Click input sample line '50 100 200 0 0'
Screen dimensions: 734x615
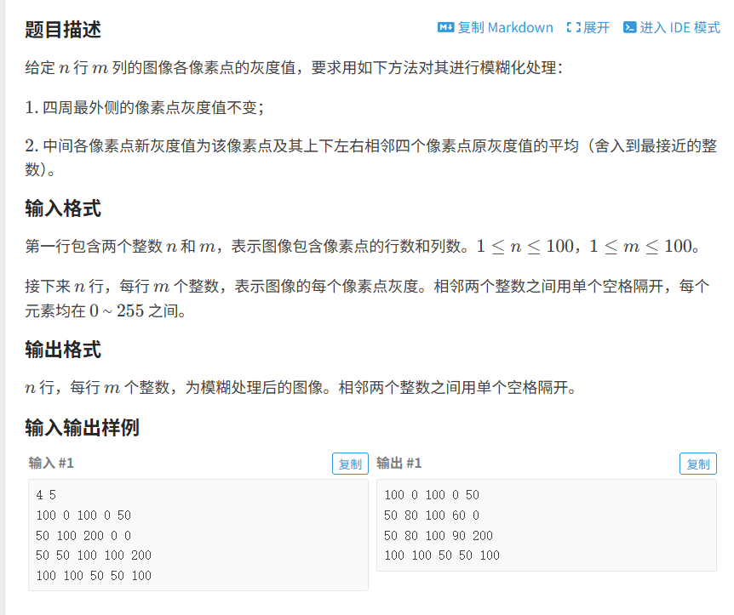[83, 536]
